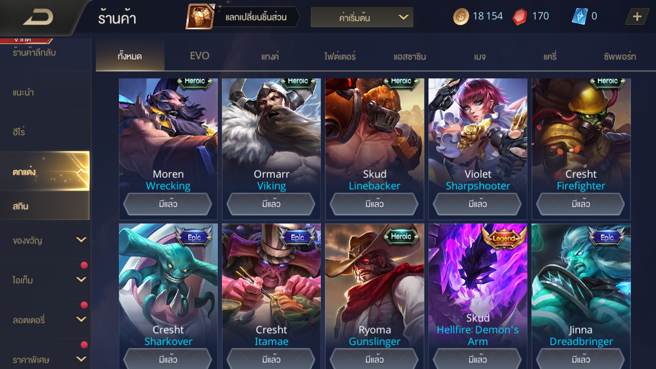This screenshot has width=656, height=369.
Task: Select the ซัพพอร์ท category tab
Action: (620, 56)
